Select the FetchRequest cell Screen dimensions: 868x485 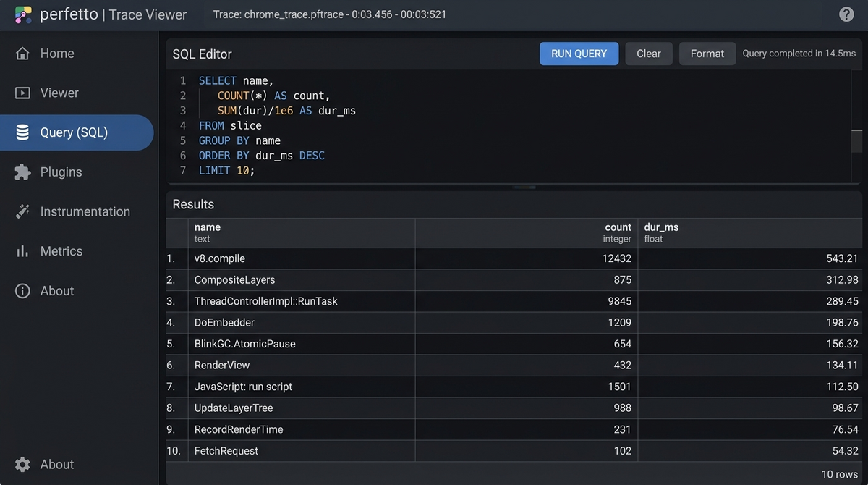point(302,451)
